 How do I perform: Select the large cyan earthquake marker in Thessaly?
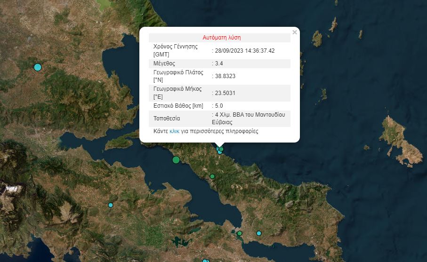tap(38, 67)
